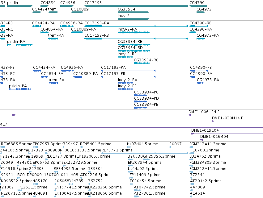Screen dimensions: 263x198
Task: Click EST label RE45401.5prime
Action: pyautogui.click(x=95, y=144)
